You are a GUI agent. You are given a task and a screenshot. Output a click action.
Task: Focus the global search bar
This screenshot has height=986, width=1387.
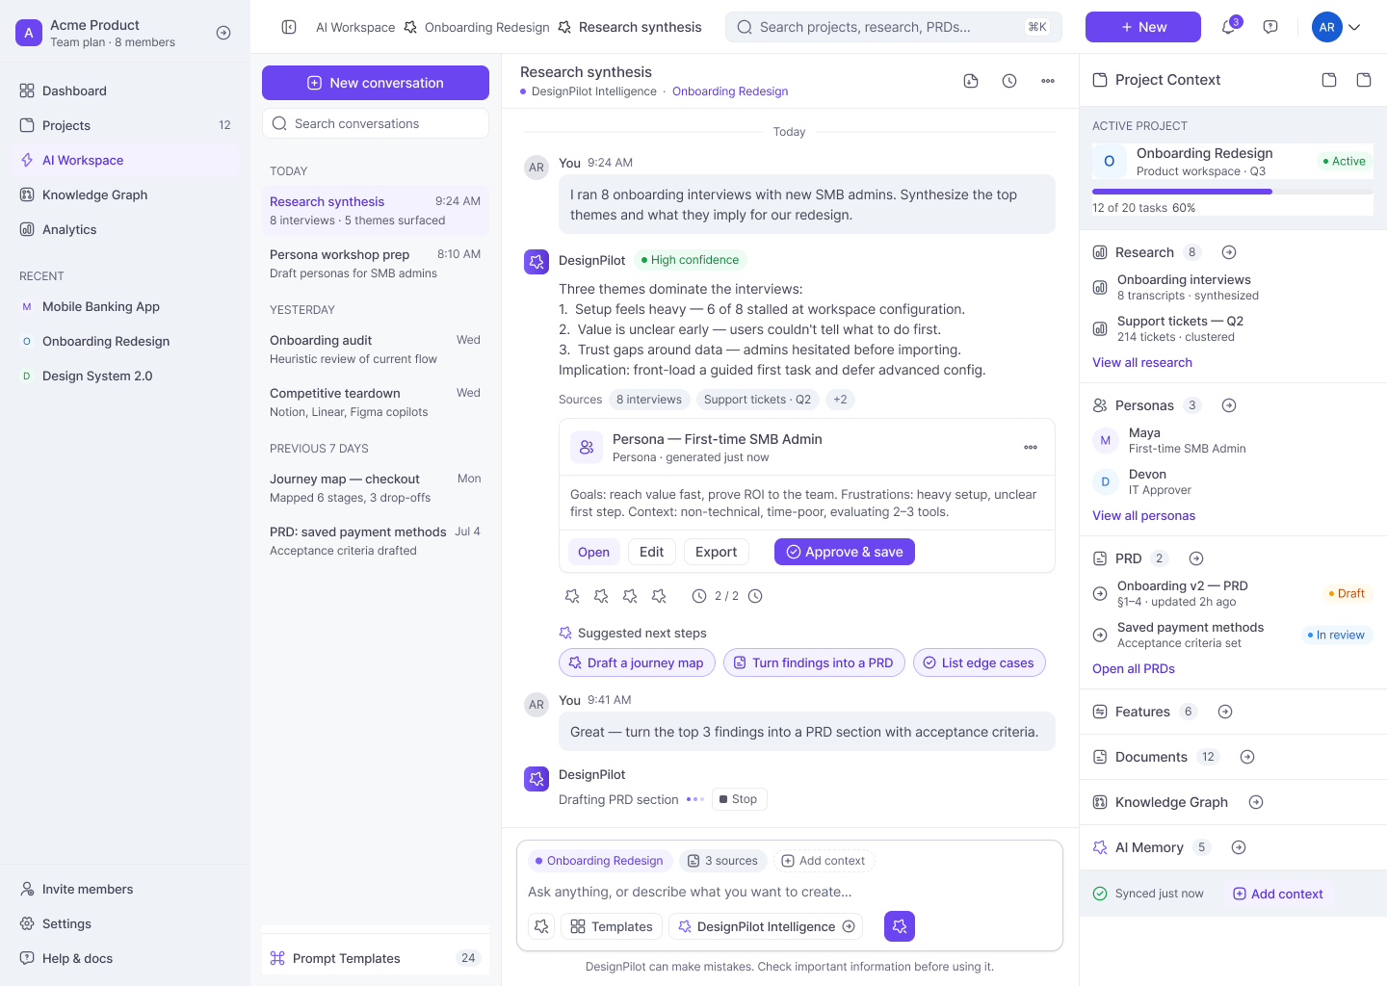pyautogui.click(x=893, y=27)
